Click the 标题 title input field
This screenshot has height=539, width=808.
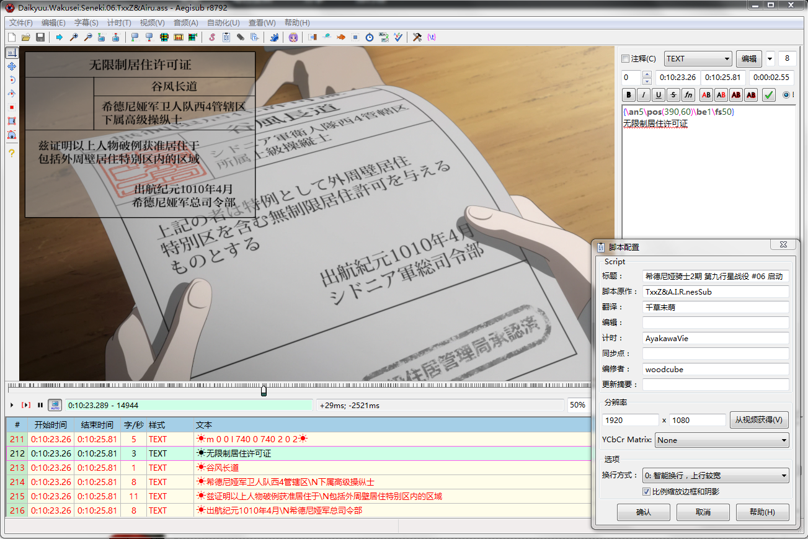(x=716, y=276)
